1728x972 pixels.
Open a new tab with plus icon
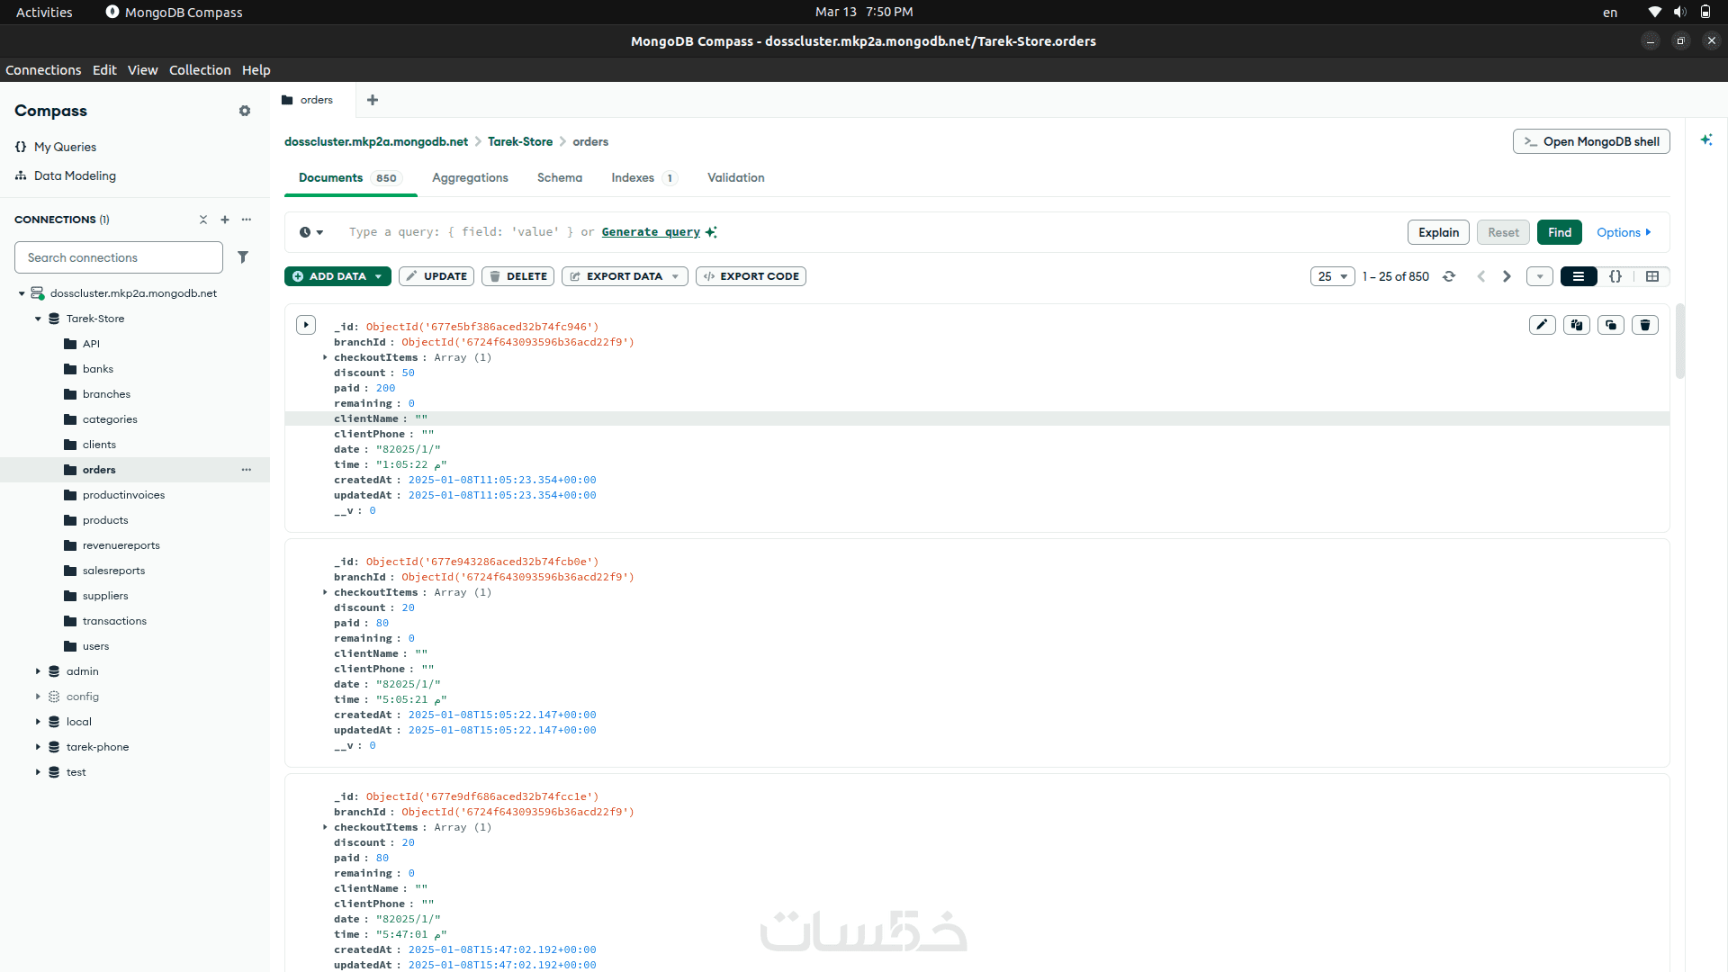(373, 100)
